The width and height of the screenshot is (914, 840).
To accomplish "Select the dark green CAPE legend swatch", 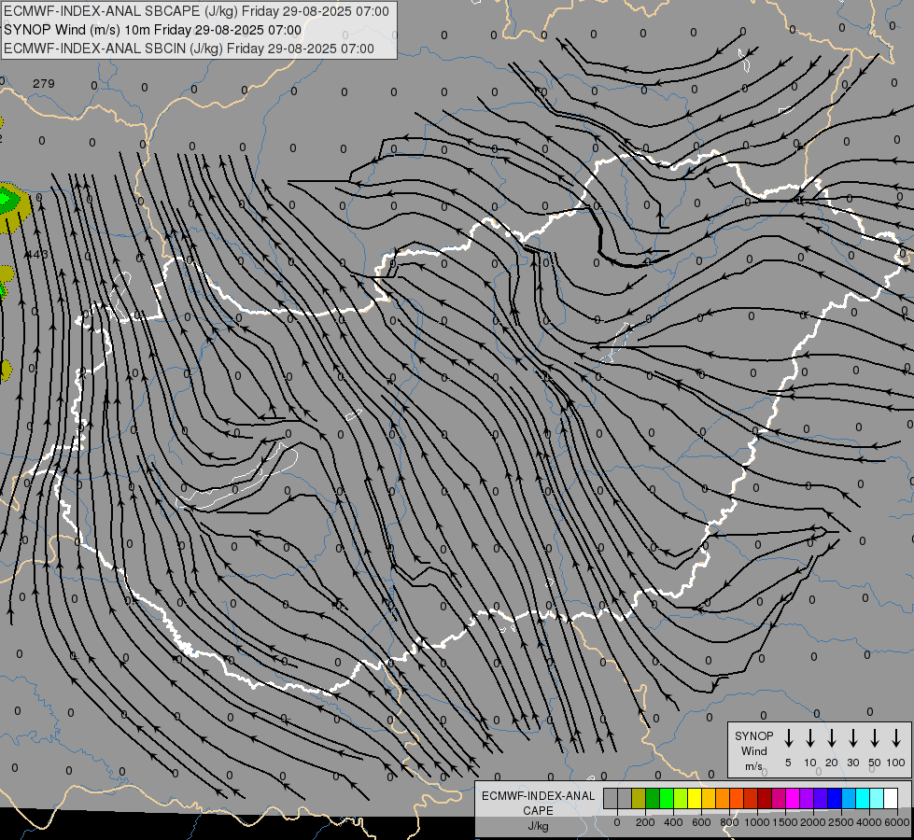I will (x=653, y=798).
